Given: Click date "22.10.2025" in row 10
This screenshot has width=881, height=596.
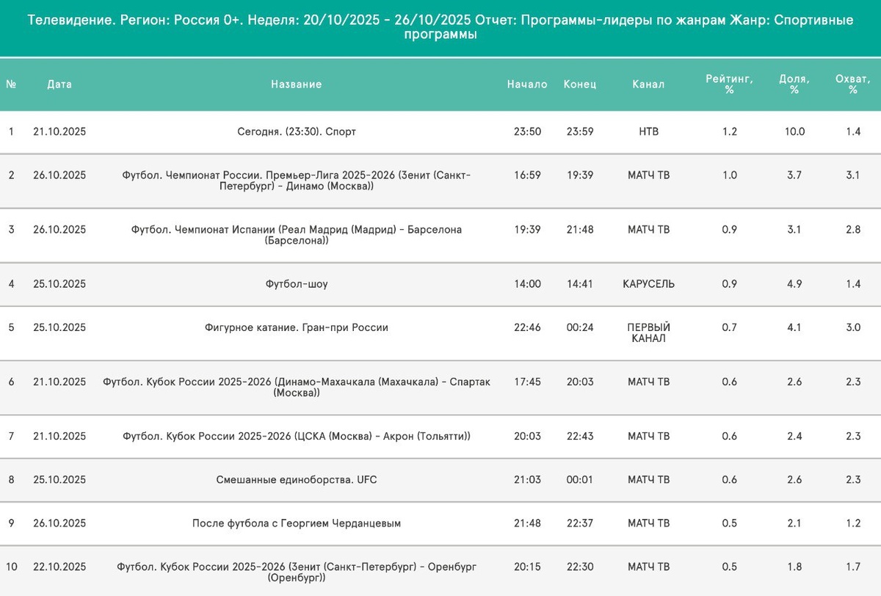Looking at the screenshot, I should tap(60, 567).
